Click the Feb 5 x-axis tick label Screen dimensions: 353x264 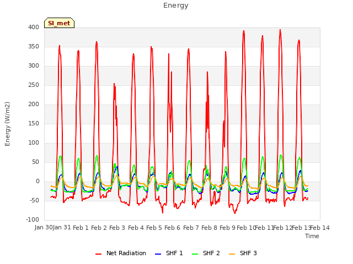pyautogui.click(x=154, y=228)
